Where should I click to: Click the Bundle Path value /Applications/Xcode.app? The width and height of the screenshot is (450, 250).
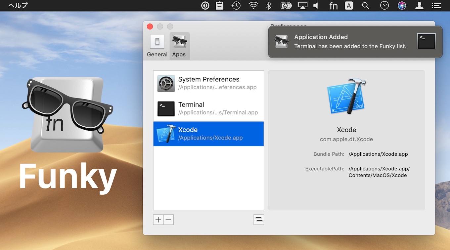pyautogui.click(x=378, y=154)
